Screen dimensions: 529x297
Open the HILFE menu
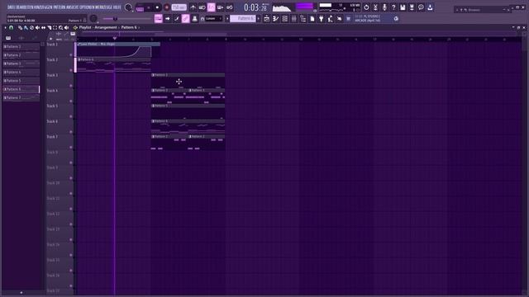[117, 7]
